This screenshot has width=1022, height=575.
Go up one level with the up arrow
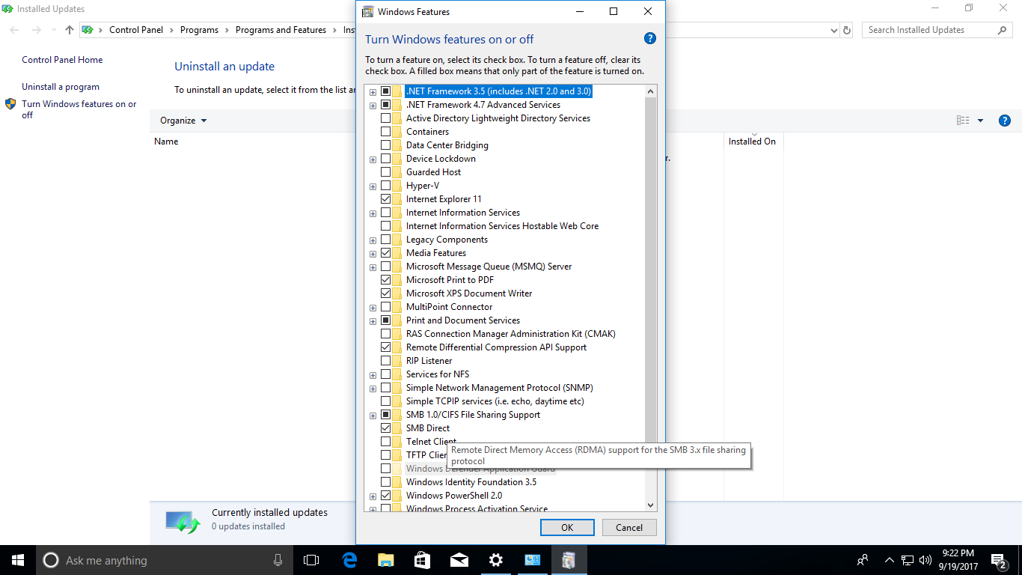(70, 30)
